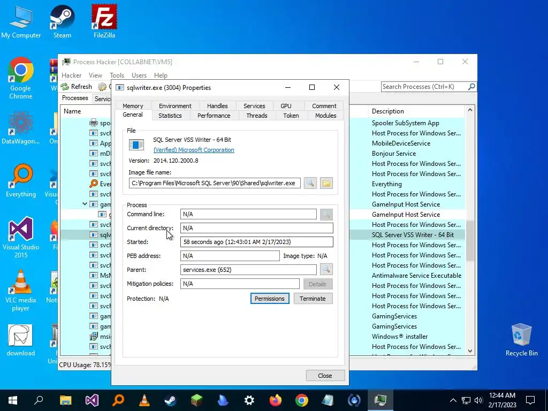The image size is (548, 411).
Task: Click Process Hacker taskbar icon
Action: [380, 400]
